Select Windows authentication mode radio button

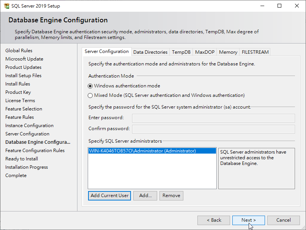pyautogui.click(x=90, y=86)
